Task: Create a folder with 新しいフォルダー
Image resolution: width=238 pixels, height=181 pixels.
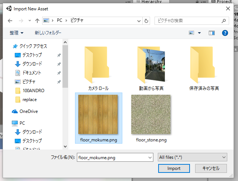Action: [x=48, y=33]
